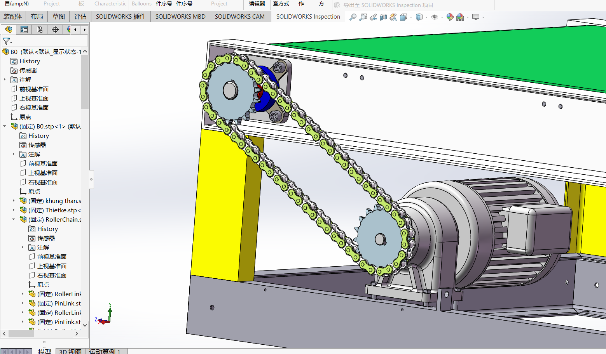Click the panel collapse handle on the panel edge

(92, 179)
